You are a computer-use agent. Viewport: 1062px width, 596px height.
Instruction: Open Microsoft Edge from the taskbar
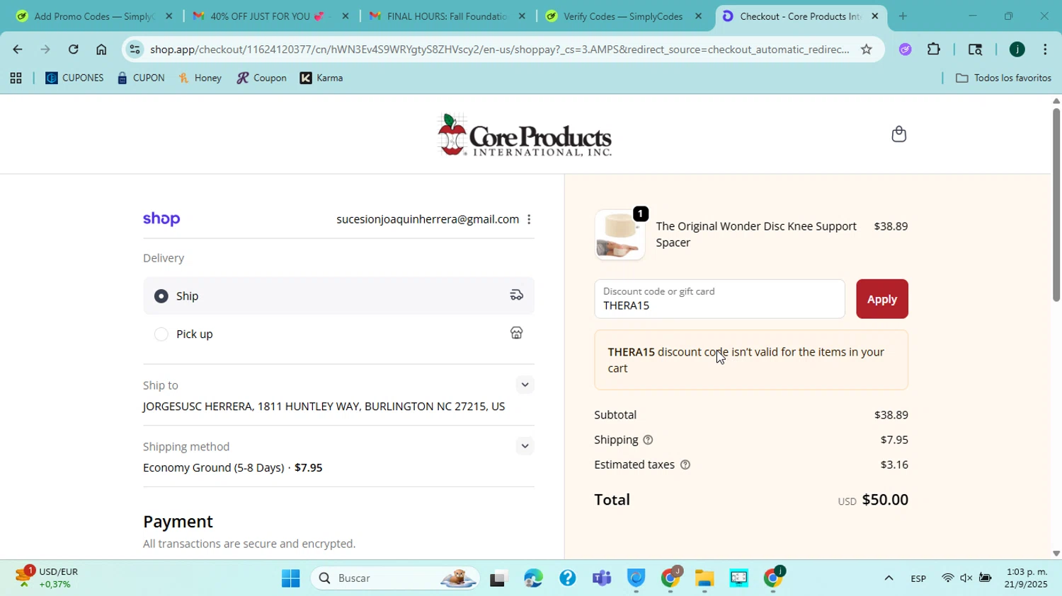tap(533, 578)
